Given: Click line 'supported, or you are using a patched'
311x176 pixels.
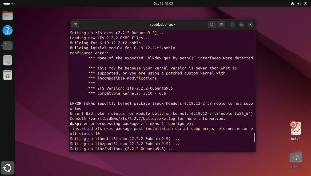Looking at the screenshot, I should pyautogui.click(x=157, y=73).
